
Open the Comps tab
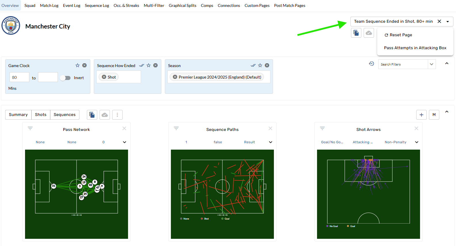(x=207, y=5)
